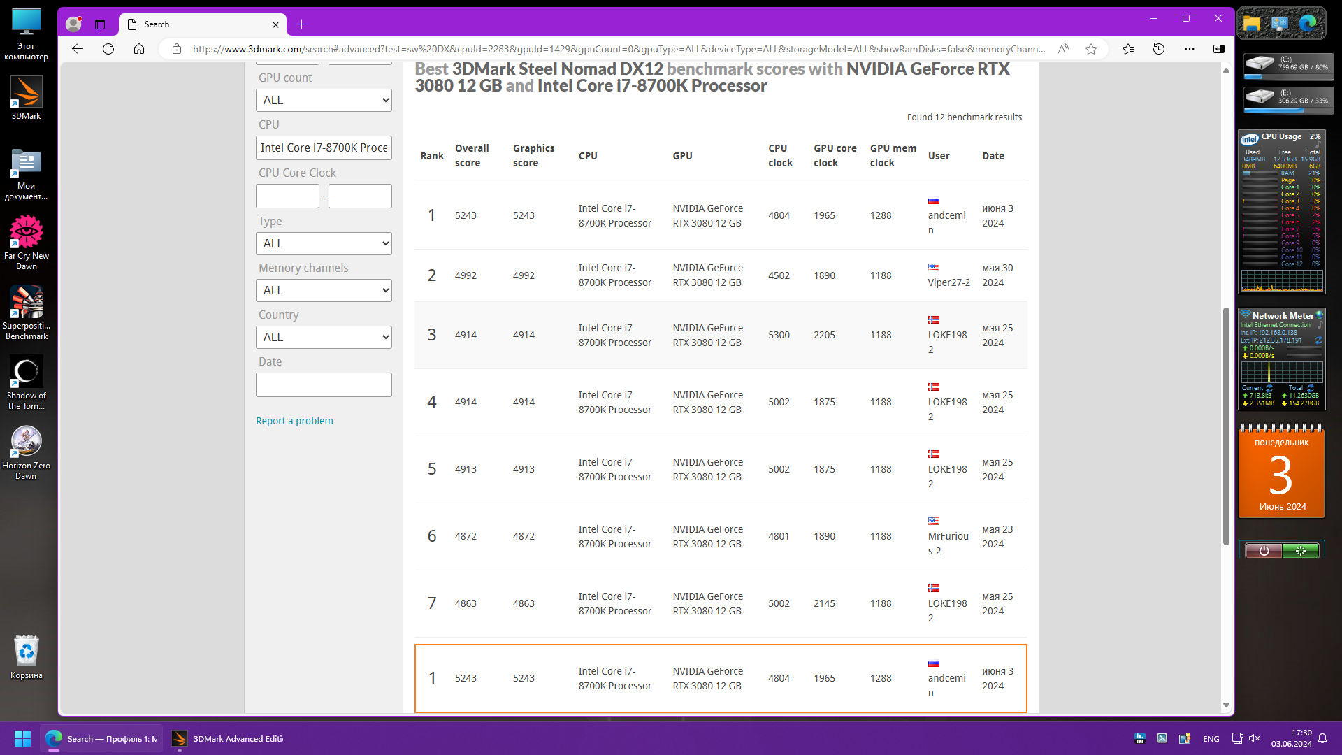Open the Country dropdown
This screenshot has width=1342, height=755.
(x=324, y=337)
